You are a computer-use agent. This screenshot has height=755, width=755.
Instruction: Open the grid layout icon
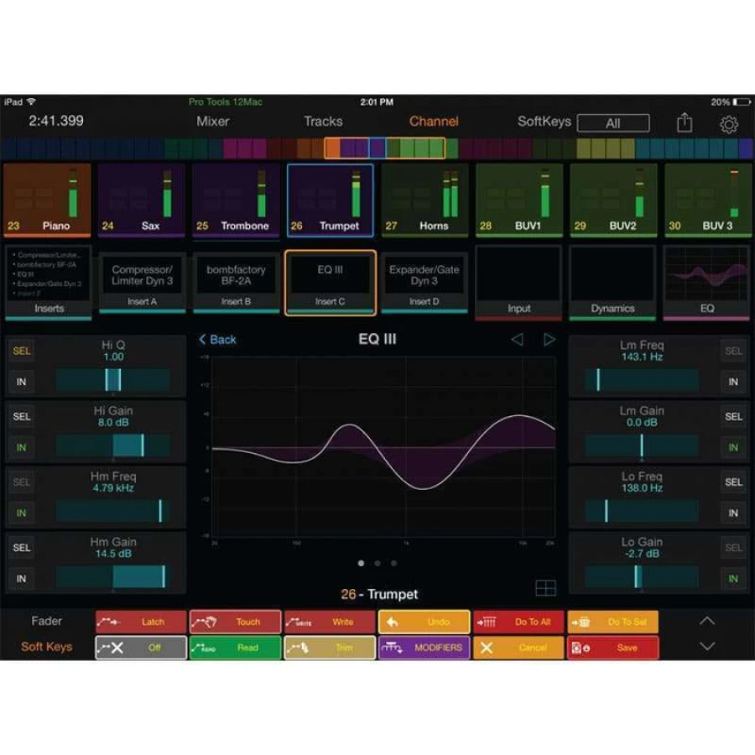point(545,588)
